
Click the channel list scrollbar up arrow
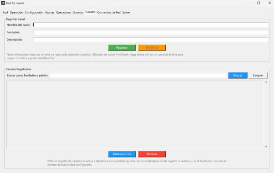266,82
